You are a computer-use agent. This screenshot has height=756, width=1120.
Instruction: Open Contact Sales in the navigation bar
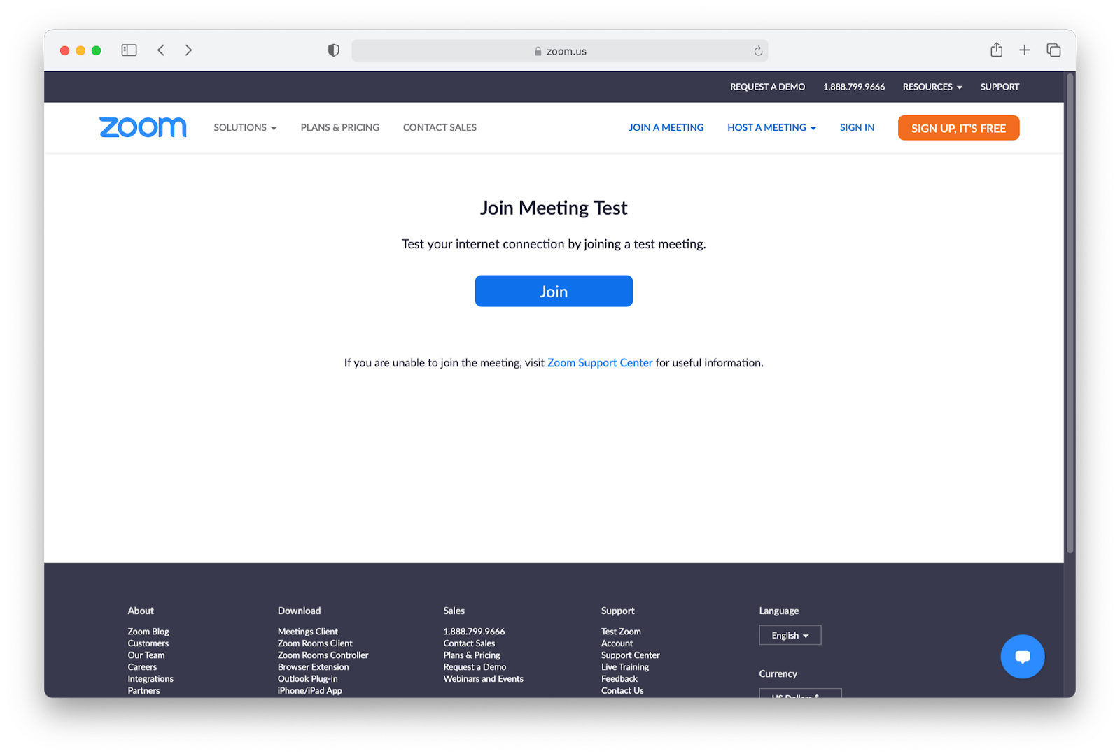tap(440, 127)
